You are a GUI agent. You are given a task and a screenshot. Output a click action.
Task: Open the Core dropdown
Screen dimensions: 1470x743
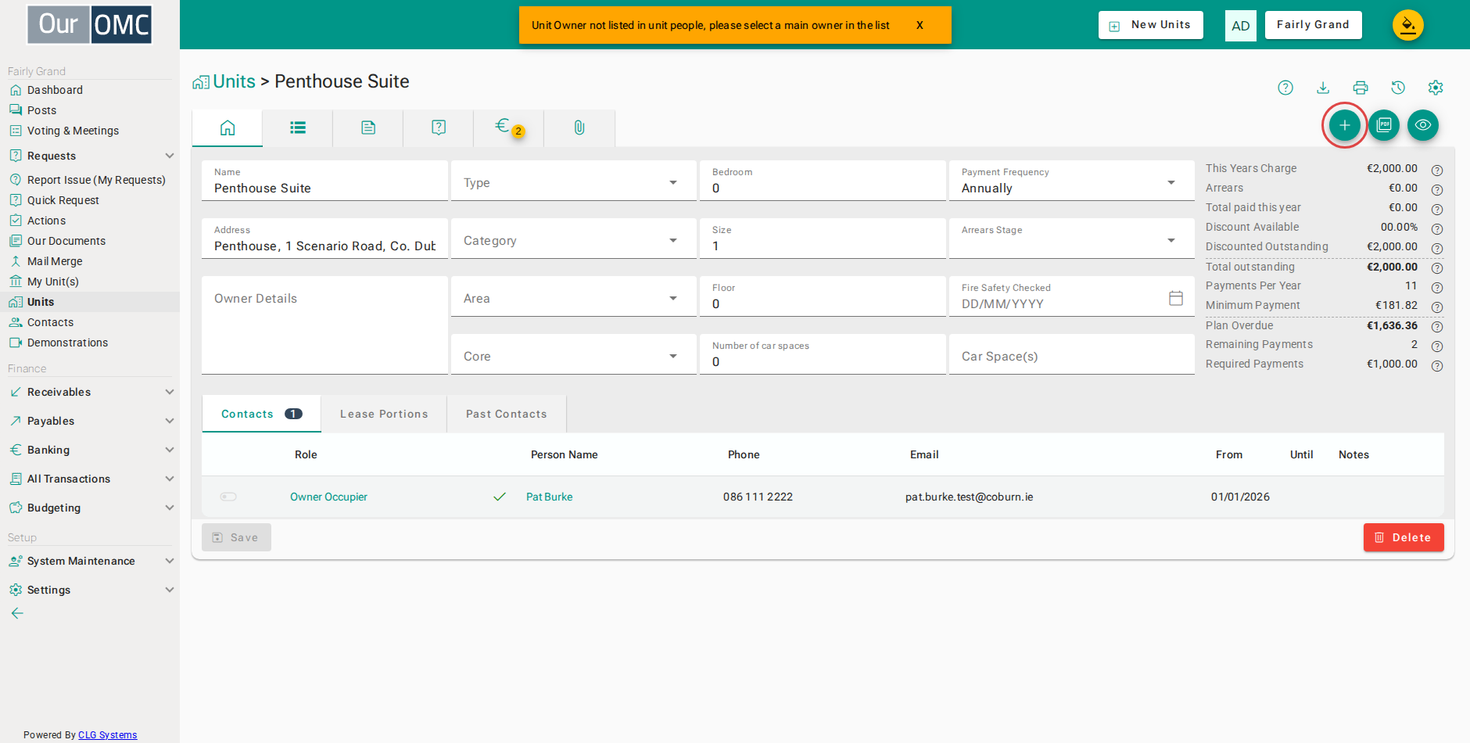pos(574,354)
